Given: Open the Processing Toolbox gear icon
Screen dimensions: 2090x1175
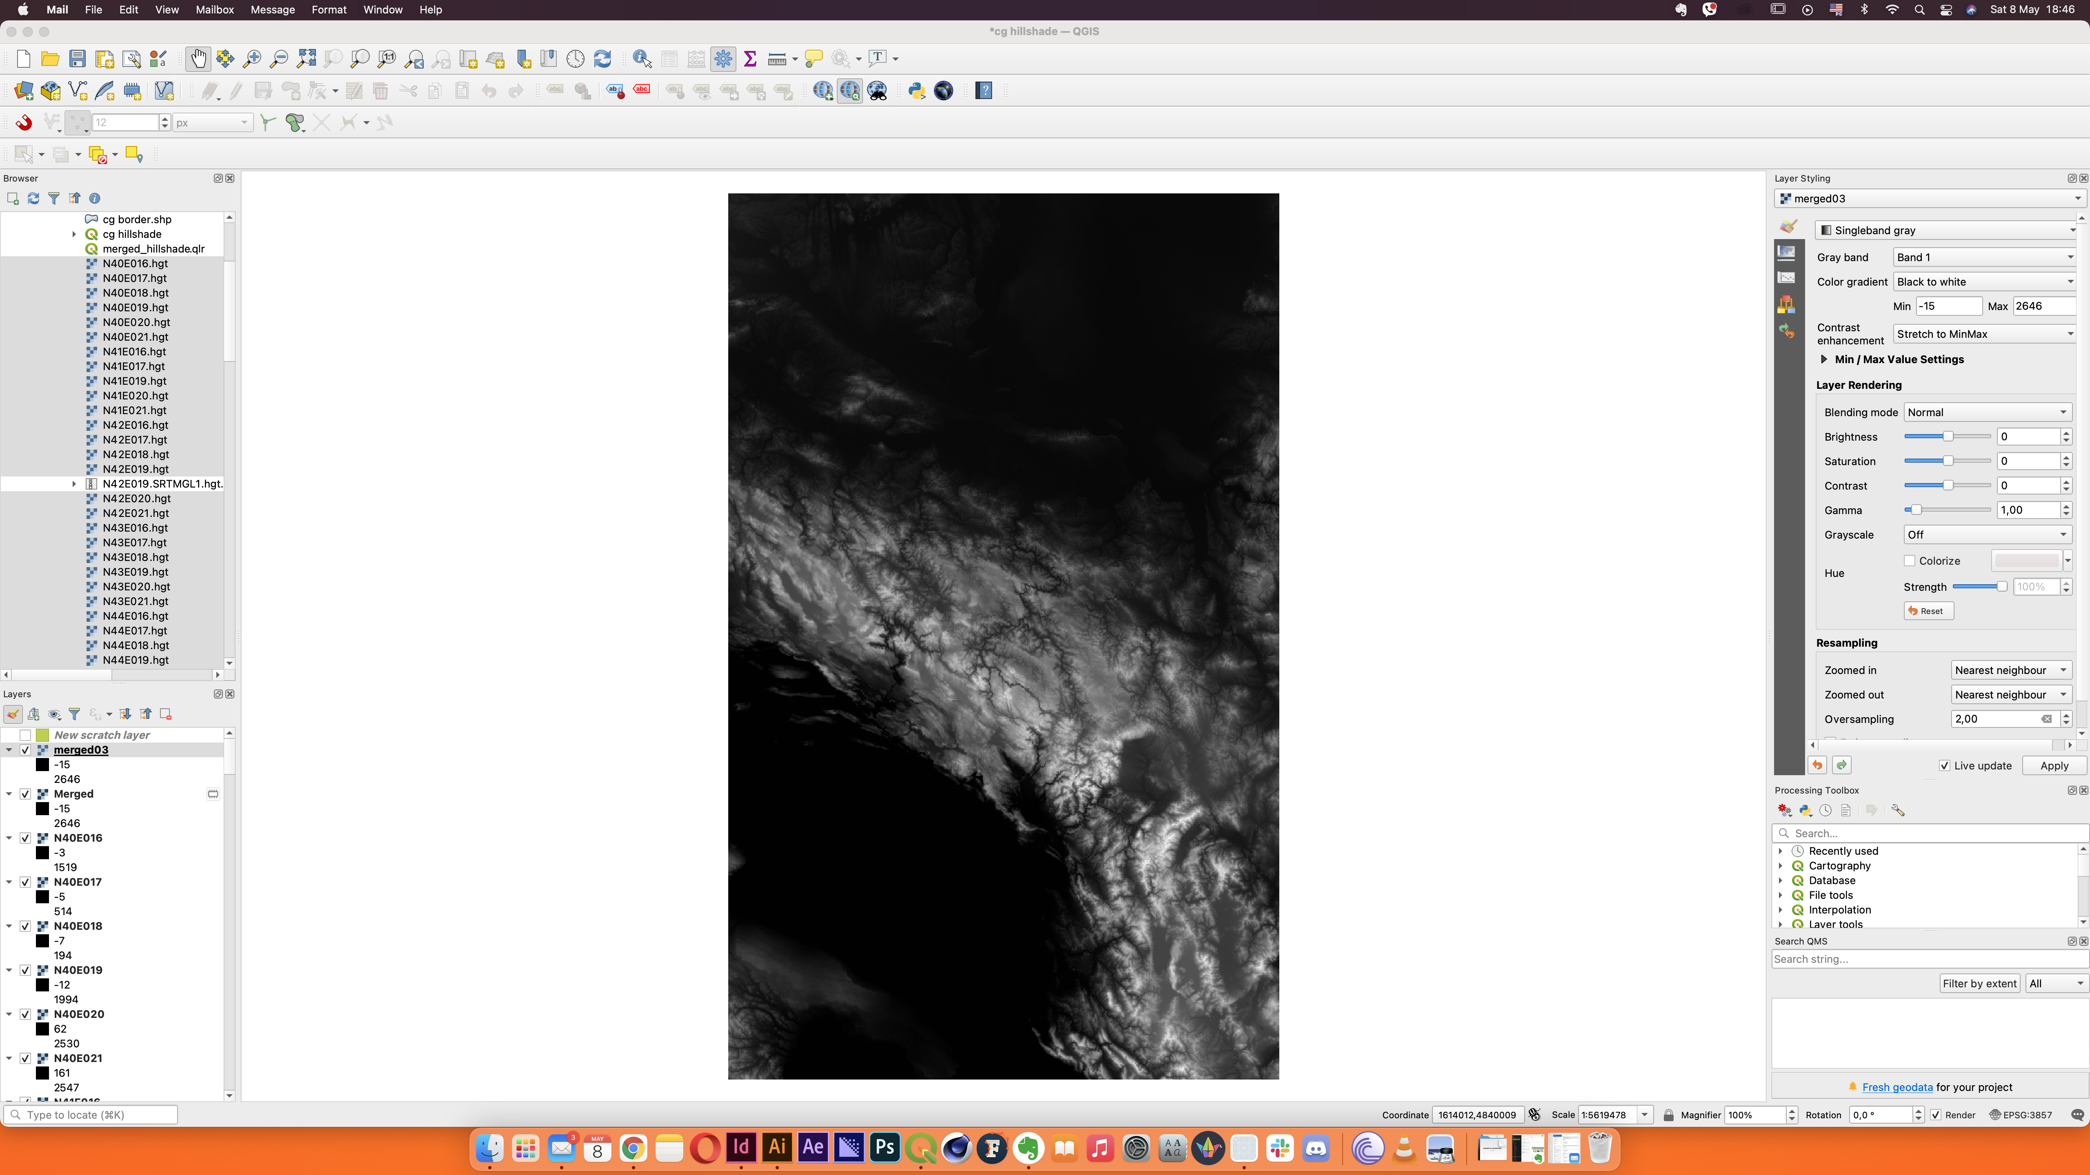Looking at the screenshot, I should tap(723, 58).
